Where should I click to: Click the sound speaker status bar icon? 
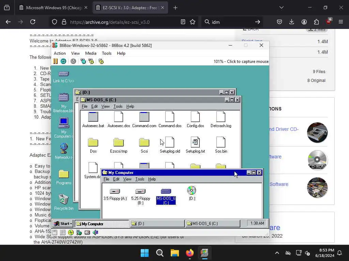tap(95, 232)
